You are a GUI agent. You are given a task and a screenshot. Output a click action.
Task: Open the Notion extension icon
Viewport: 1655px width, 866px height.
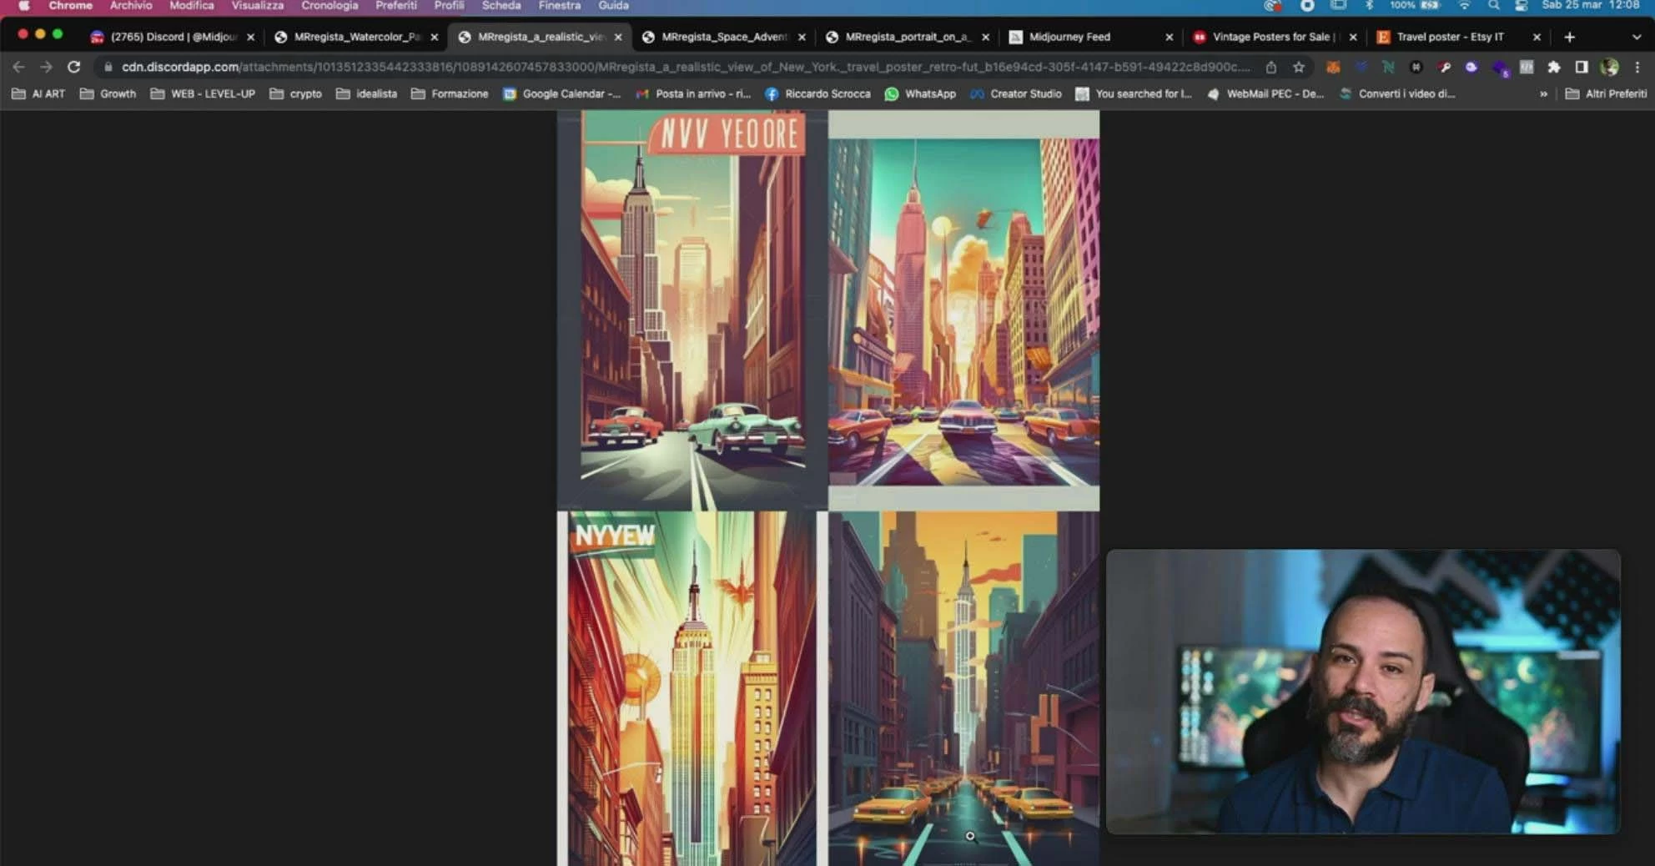tap(1387, 67)
